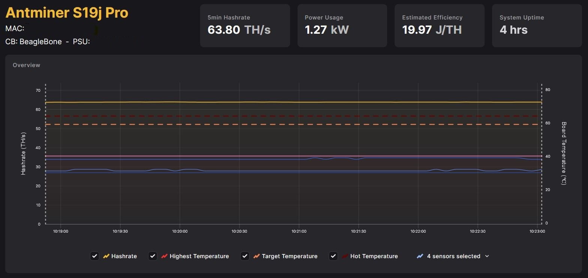Viewport: 588px width, 278px height.
Task: Click the red Highest Temperature legend icon
Action: click(x=164, y=256)
